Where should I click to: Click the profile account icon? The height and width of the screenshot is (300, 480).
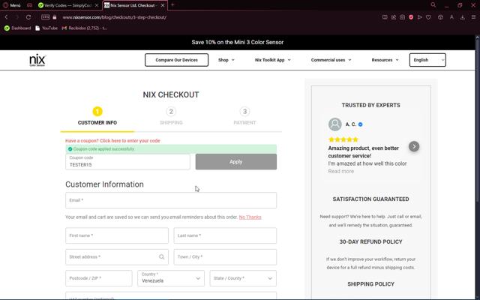tap(451, 17)
